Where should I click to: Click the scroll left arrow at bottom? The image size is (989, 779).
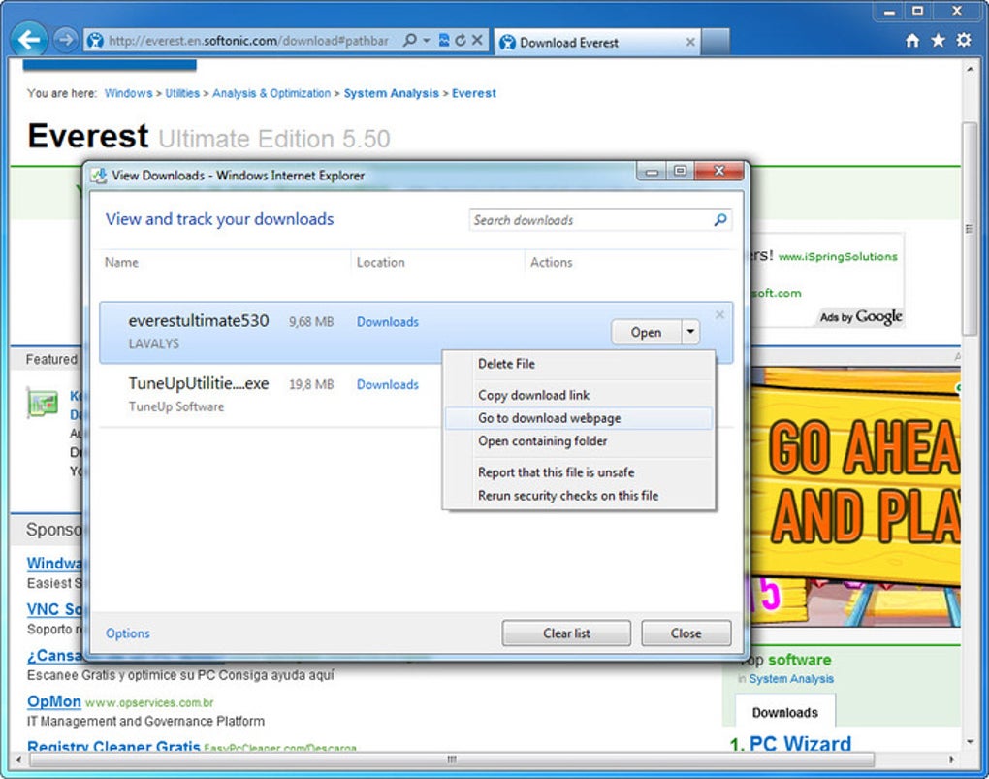(19, 759)
